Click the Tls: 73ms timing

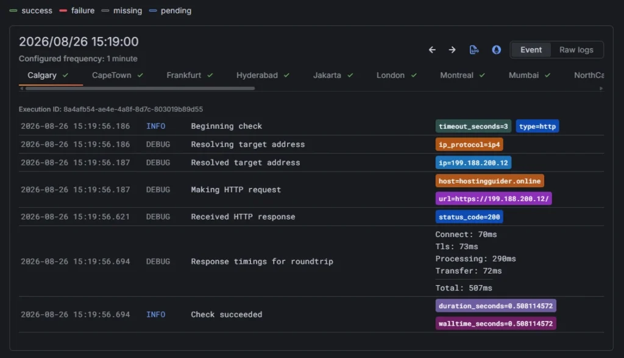click(x=456, y=247)
